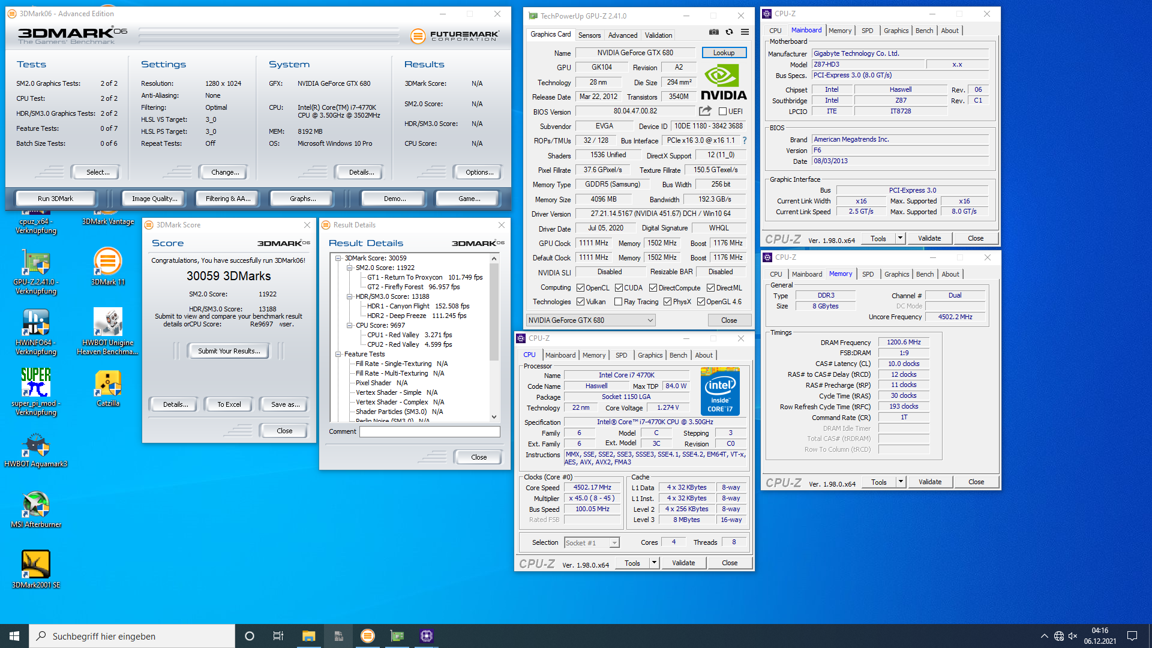Toggle the PhysX checkbox

coord(667,302)
